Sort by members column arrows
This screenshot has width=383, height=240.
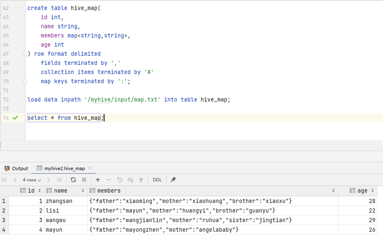[333, 191]
